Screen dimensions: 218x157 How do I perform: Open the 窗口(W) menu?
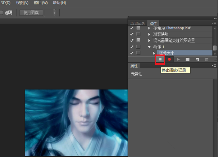click(x=41, y=3)
